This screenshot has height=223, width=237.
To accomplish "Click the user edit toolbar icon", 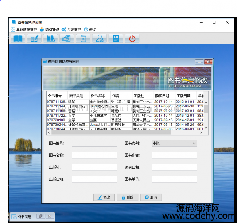I will 100,38.
